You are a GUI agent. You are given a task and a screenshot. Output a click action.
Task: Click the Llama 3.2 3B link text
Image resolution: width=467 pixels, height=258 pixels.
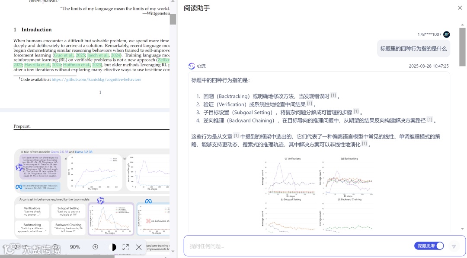[x=83, y=151]
